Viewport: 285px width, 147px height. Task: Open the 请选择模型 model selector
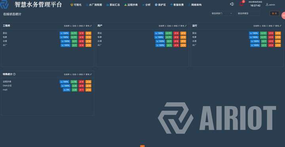tap(248, 13)
